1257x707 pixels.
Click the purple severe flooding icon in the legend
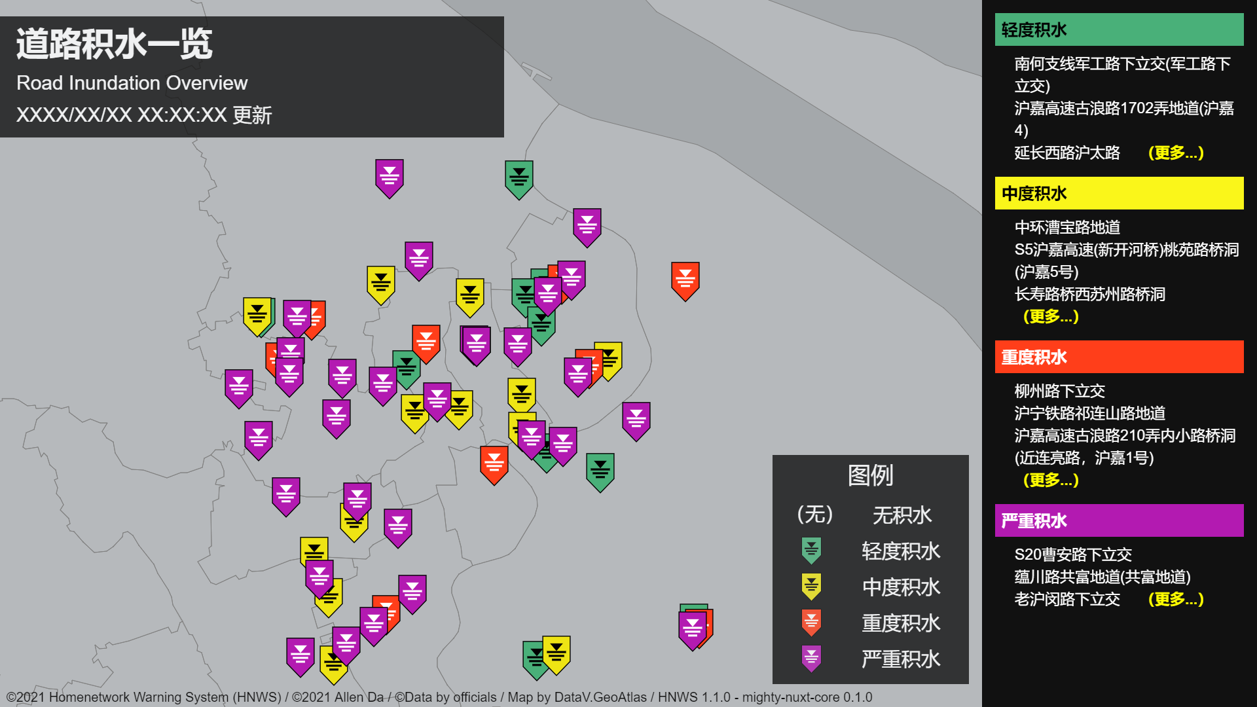[x=811, y=659]
